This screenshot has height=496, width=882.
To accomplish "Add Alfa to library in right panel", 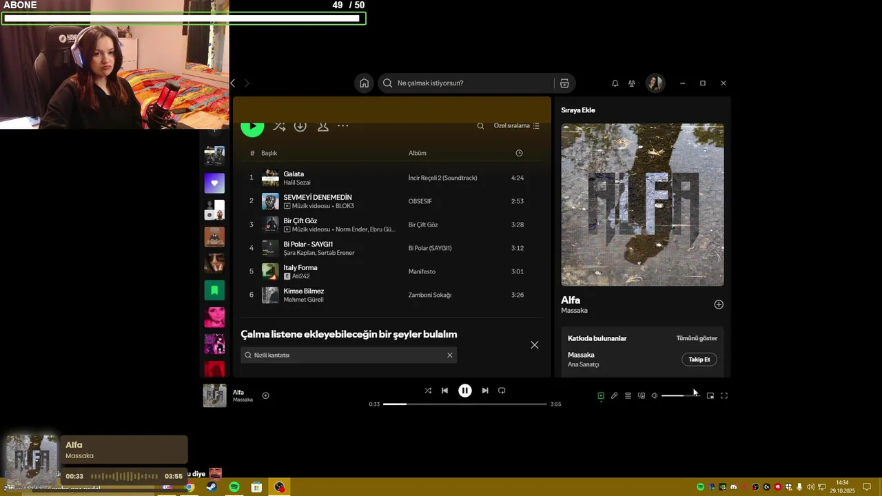I will 719,304.
